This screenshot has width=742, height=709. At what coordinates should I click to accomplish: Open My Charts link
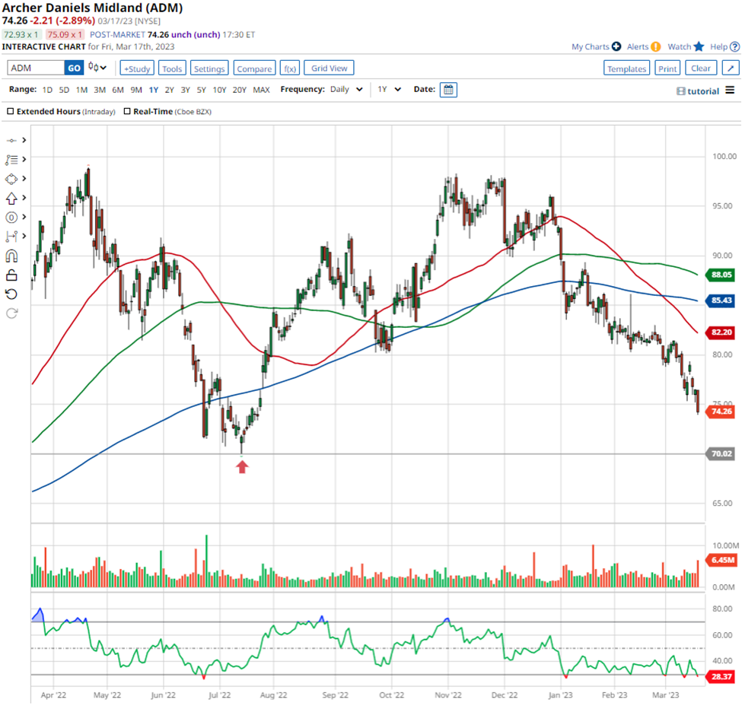tap(590, 46)
